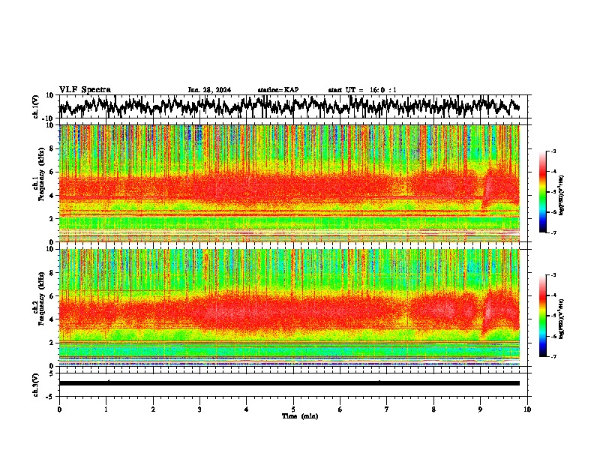Click the "station=KAP" header label
Image resolution: width=594 pixels, height=459 pixels.
278,90
